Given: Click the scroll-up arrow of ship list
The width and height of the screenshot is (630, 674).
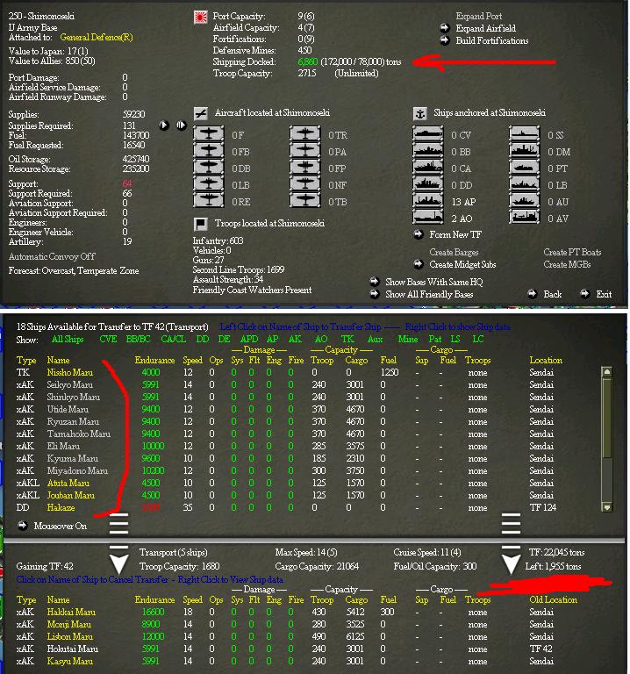Looking at the screenshot, I should tap(607, 371).
